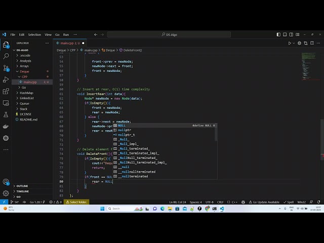
Task: Open the Extensions view
Action: pos(6,91)
